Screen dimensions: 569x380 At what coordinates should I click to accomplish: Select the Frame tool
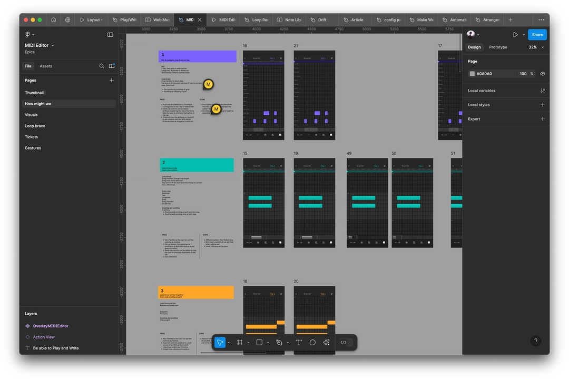point(240,342)
